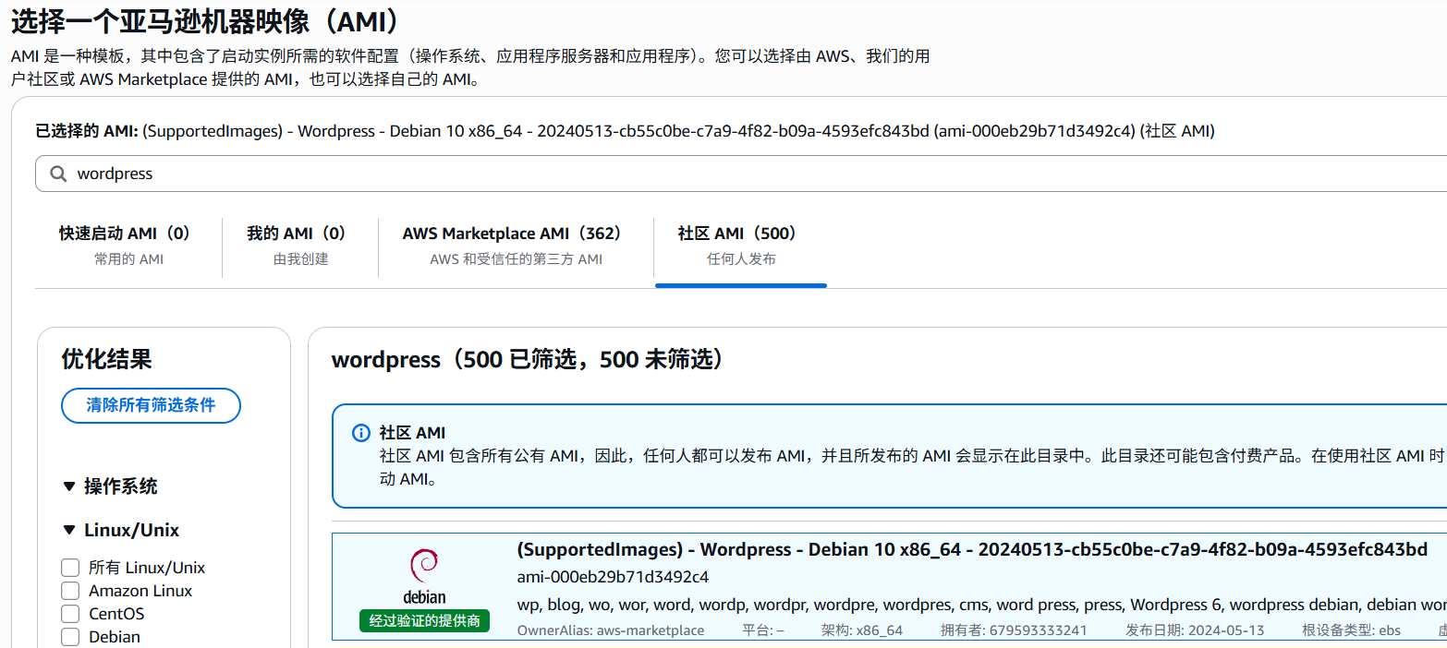Click 拥有者: 679593333241 text
Screen dimensions: 1447x648
1014,630
